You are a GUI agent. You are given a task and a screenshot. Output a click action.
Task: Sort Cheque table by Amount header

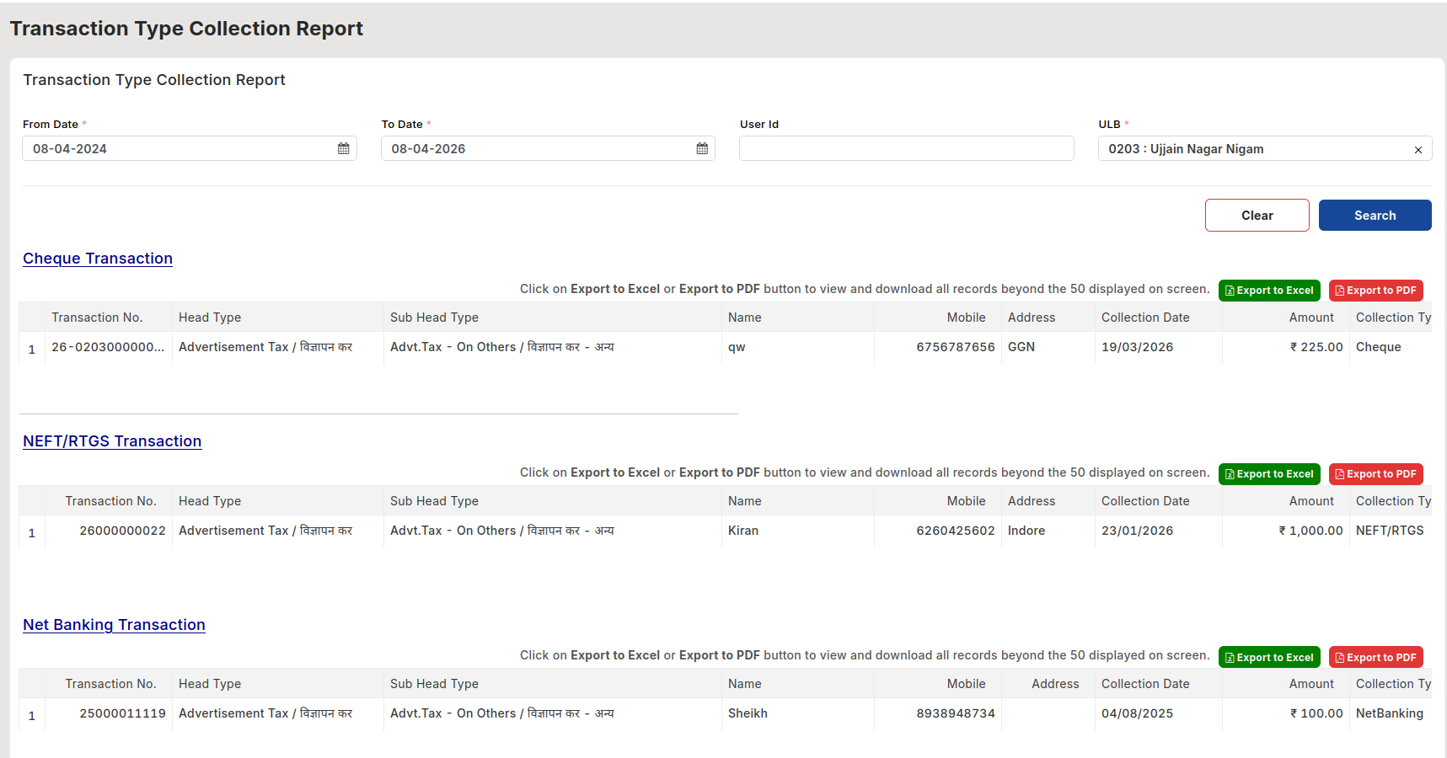point(1286,318)
